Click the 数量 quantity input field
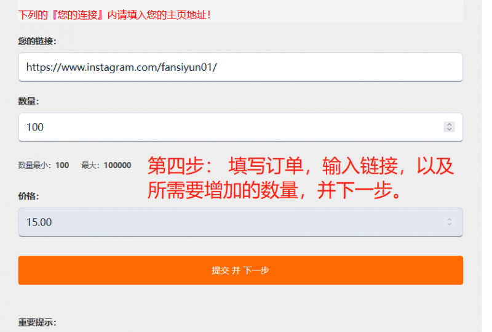The width and height of the screenshot is (492, 332). point(240,127)
